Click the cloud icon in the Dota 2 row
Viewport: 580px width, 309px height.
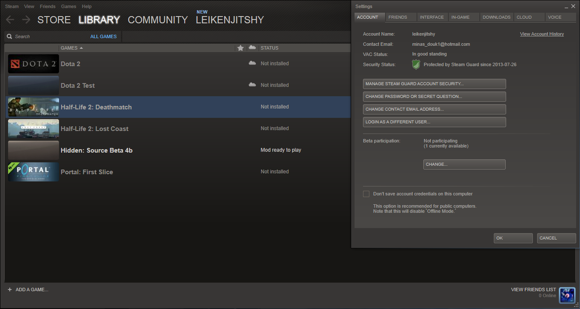pyautogui.click(x=252, y=63)
